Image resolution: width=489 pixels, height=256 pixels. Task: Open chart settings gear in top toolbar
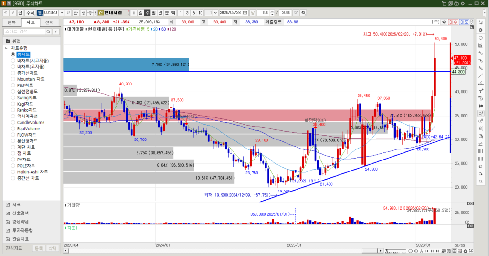[x=303, y=12]
